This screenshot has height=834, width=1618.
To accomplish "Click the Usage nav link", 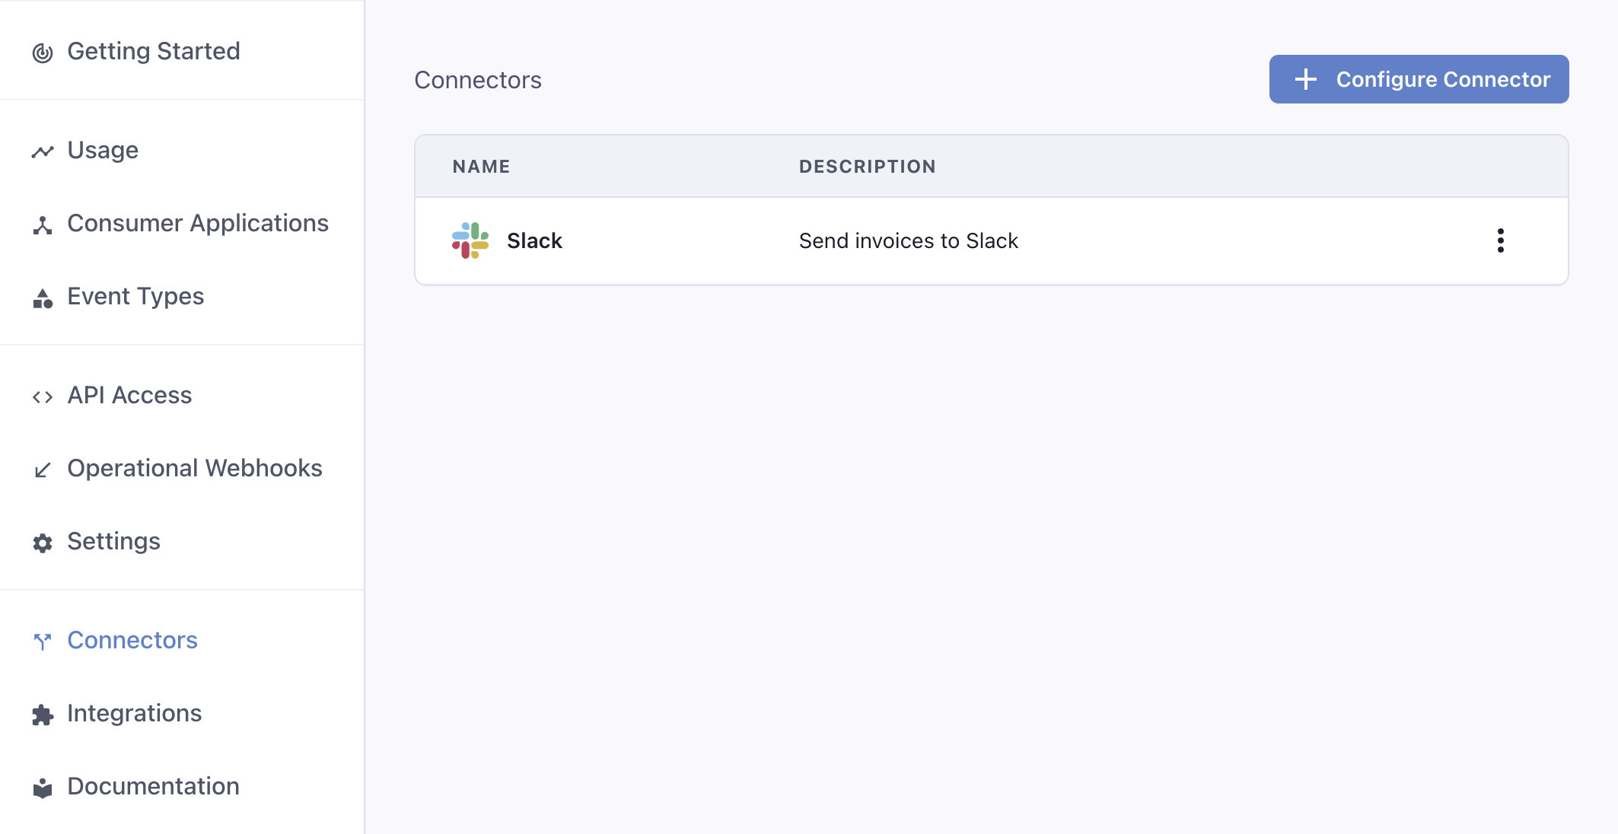I will (102, 150).
